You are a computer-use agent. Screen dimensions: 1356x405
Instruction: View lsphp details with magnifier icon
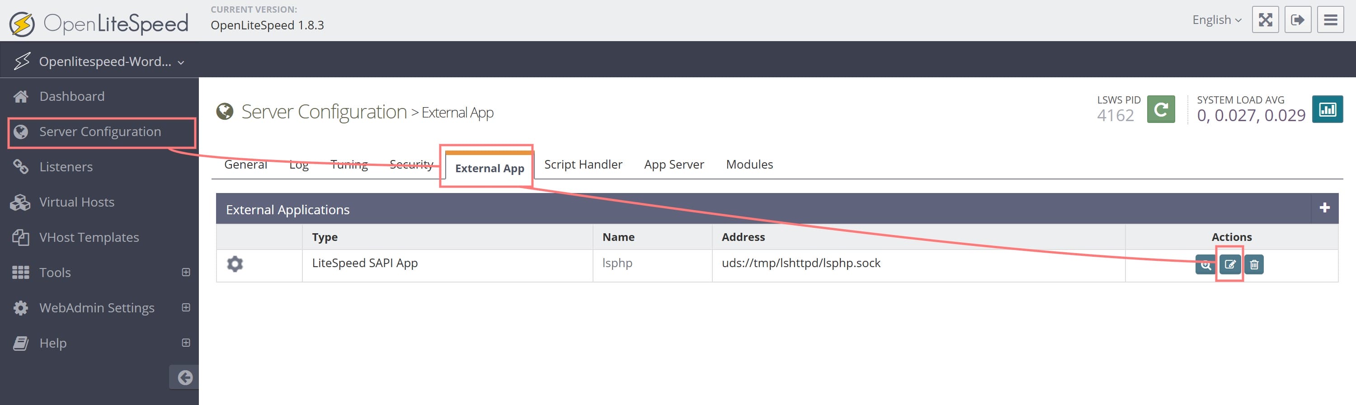(1205, 264)
